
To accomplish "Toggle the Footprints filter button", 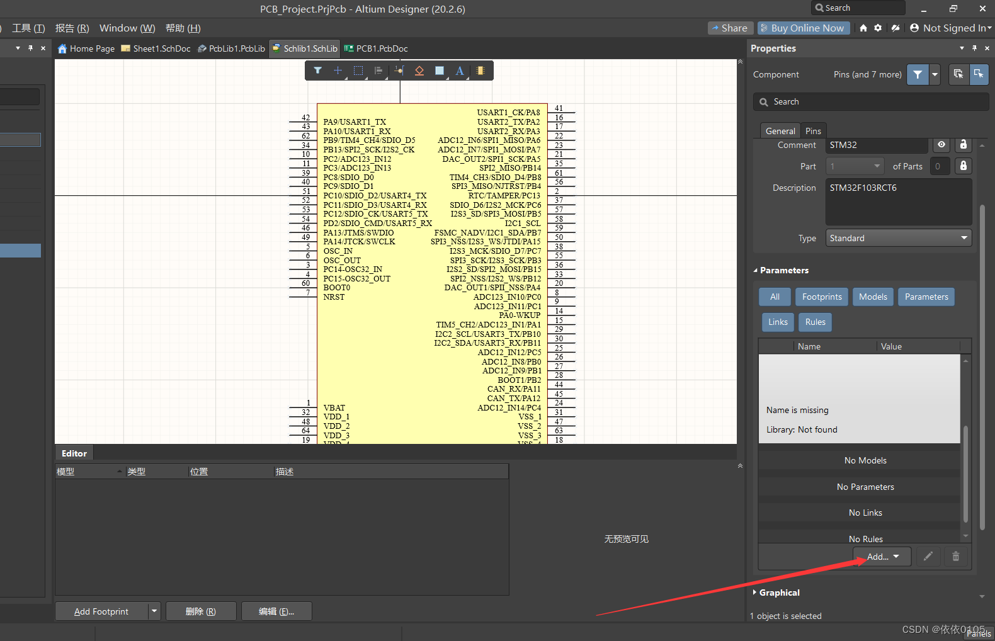I will [x=822, y=297].
